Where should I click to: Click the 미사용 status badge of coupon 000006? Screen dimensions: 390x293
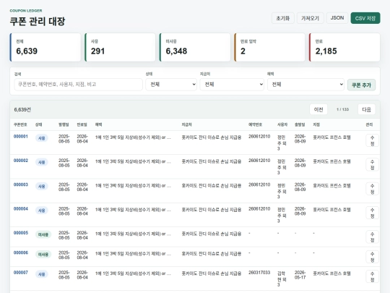click(43, 255)
